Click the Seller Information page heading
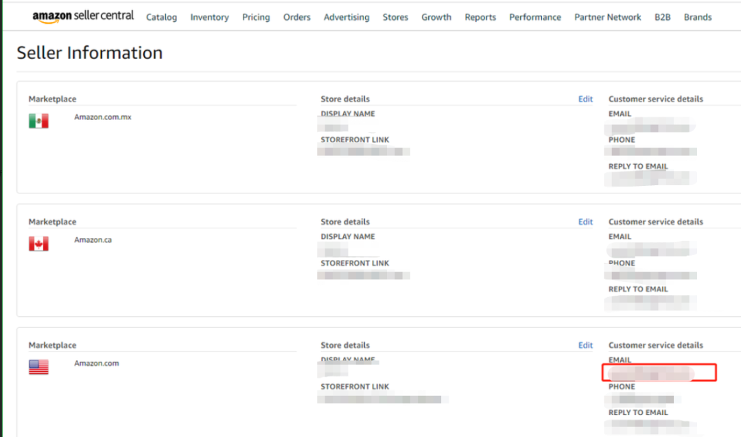The image size is (741, 437). (90, 52)
